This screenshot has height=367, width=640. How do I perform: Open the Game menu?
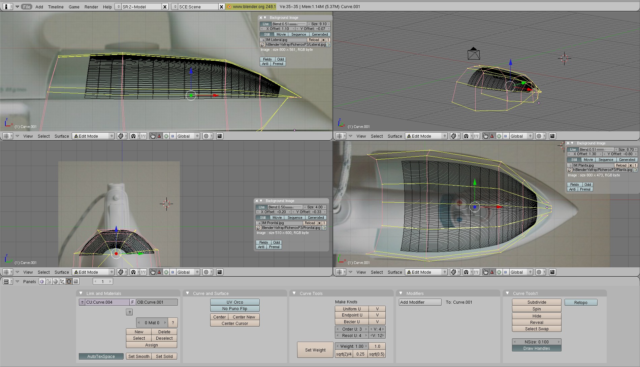pos(74,7)
